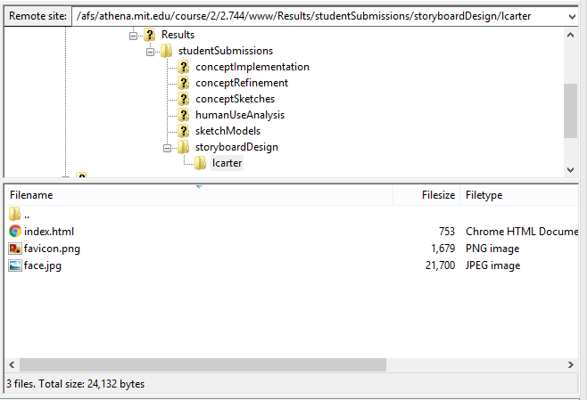Click the face.jpg JPEG file icon
The image size is (587, 400).
tap(15, 265)
